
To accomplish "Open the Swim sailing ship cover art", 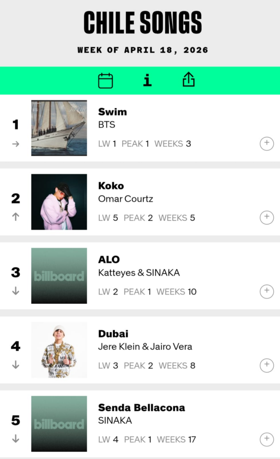I will pyautogui.click(x=59, y=128).
